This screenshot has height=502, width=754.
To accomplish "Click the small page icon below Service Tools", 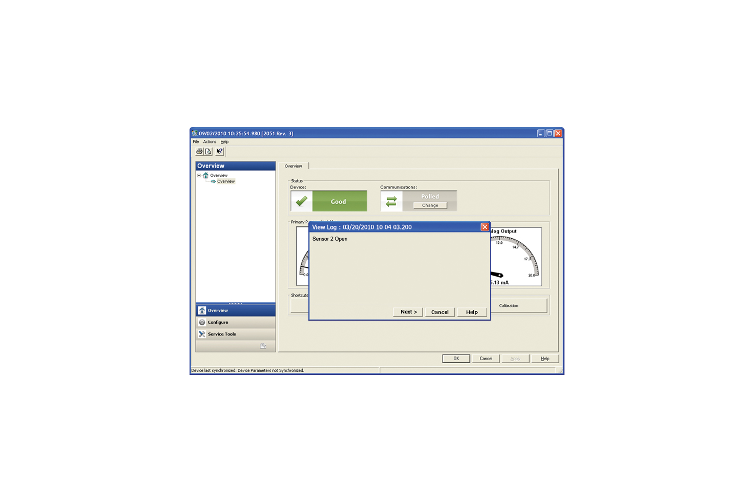I will click(263, 346).
